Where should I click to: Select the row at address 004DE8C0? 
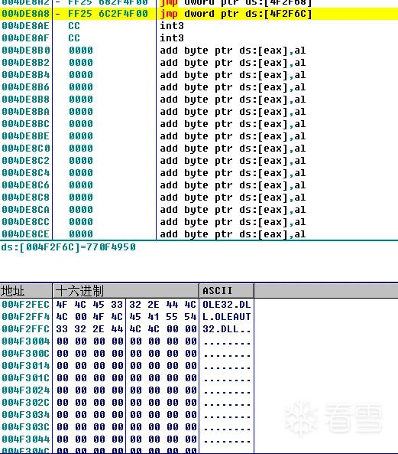[199, 149]
